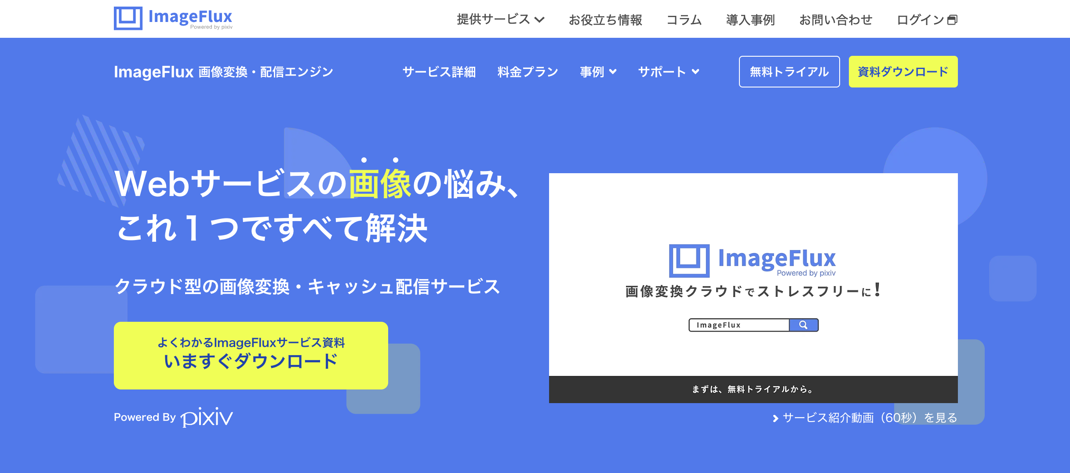Screen dimensions: 1070x473
Task: Open the お役立ち情報 menu item
Action: click(x=605, y=20)
